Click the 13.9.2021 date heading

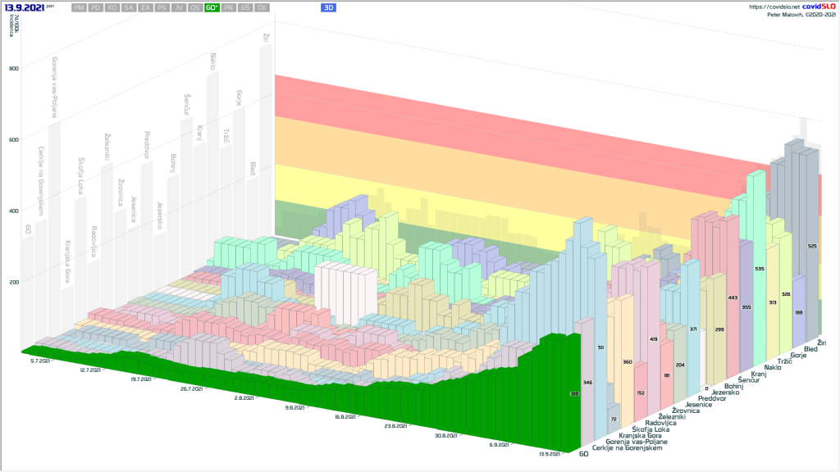click(x=24, y=7)
